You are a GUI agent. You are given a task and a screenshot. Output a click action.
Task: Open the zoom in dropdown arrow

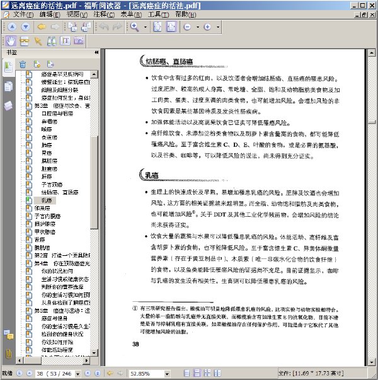pyautogui.click(x=218, y=27)
